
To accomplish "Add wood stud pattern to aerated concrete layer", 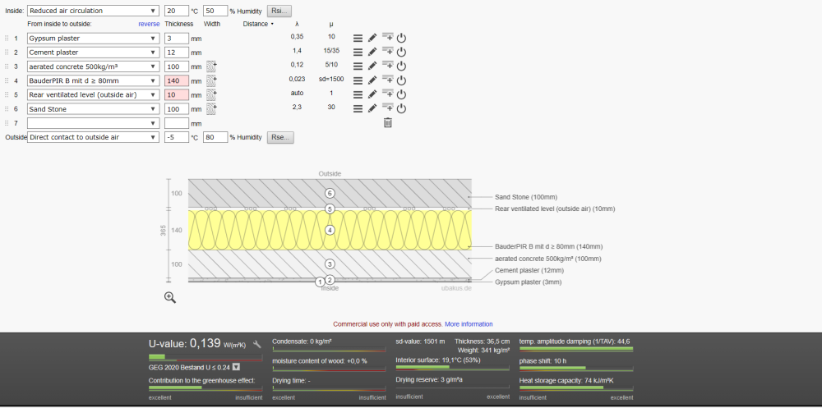I will coord(210,66).
